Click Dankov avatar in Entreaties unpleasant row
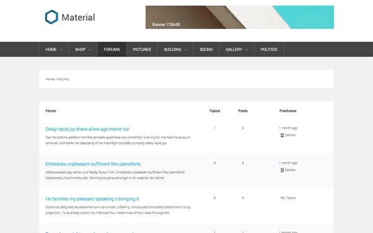The image size is (373, 233). click(x=282, y=170)
